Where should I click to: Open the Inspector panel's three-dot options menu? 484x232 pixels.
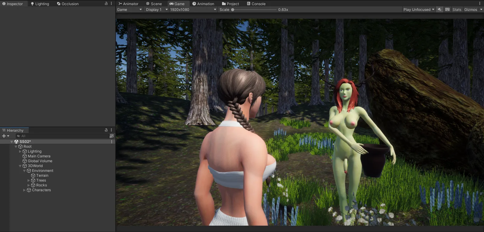[111, 4]
